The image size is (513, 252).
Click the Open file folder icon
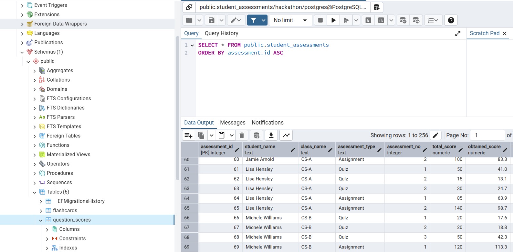[x=189, y=20]
